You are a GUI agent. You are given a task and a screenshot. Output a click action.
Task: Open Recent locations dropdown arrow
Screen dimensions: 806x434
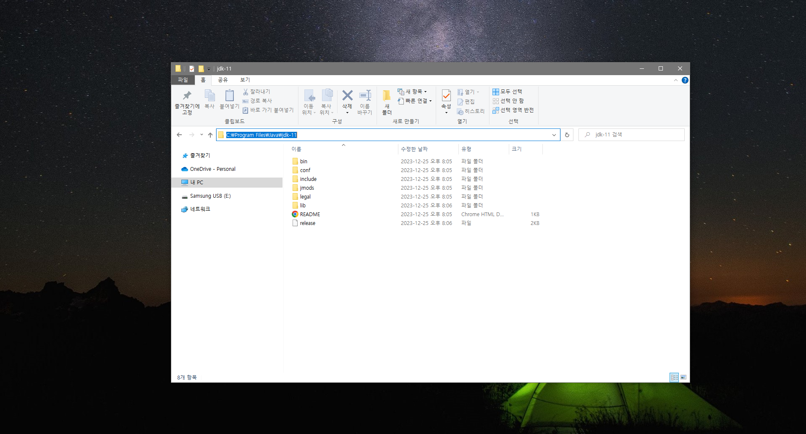(201, 135)
